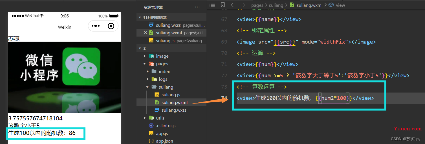Go forward with the right arrow icon
Image resolution: width=425 pixels, height=144 pixels.
click(x=243, y=5)
